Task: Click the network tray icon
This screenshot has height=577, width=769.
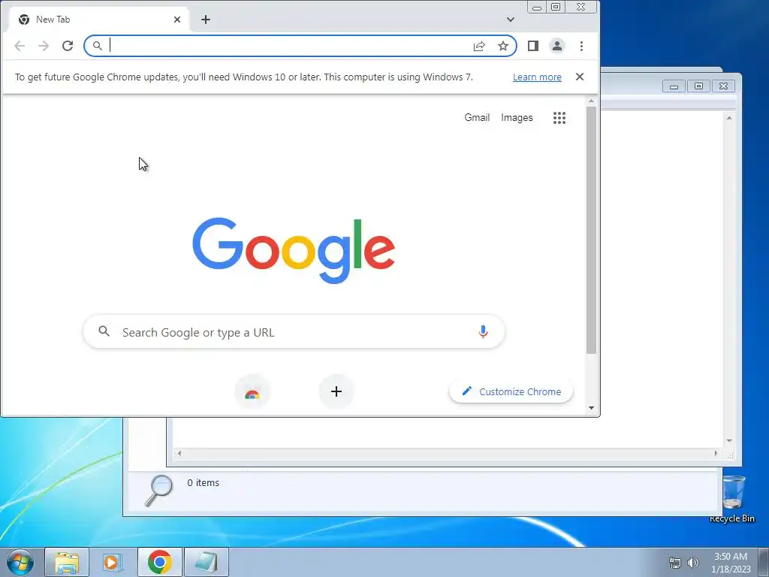Action: click(675, 563)
